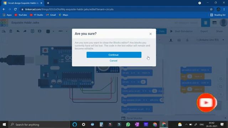Open the user profile avatar
This screenshot has height=128, width=228.
pyautogui.click(x=223, y=22)
